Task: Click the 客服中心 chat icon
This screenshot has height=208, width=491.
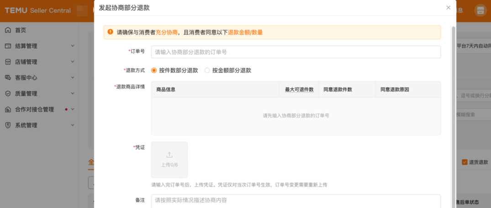Action: (8, 78)
